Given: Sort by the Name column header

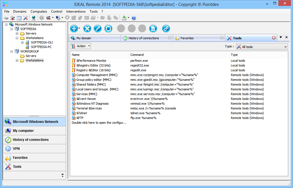Looking at the screenshot, I should 99,55.
